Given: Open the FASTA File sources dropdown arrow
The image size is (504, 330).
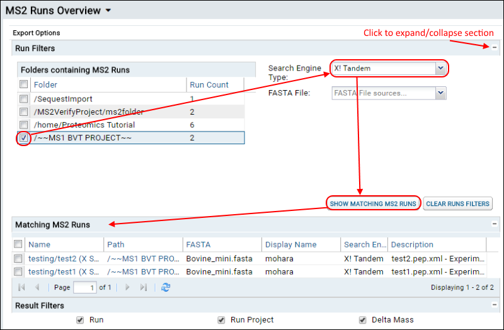Looking at the screenshot, I should (x=440, y=93).
